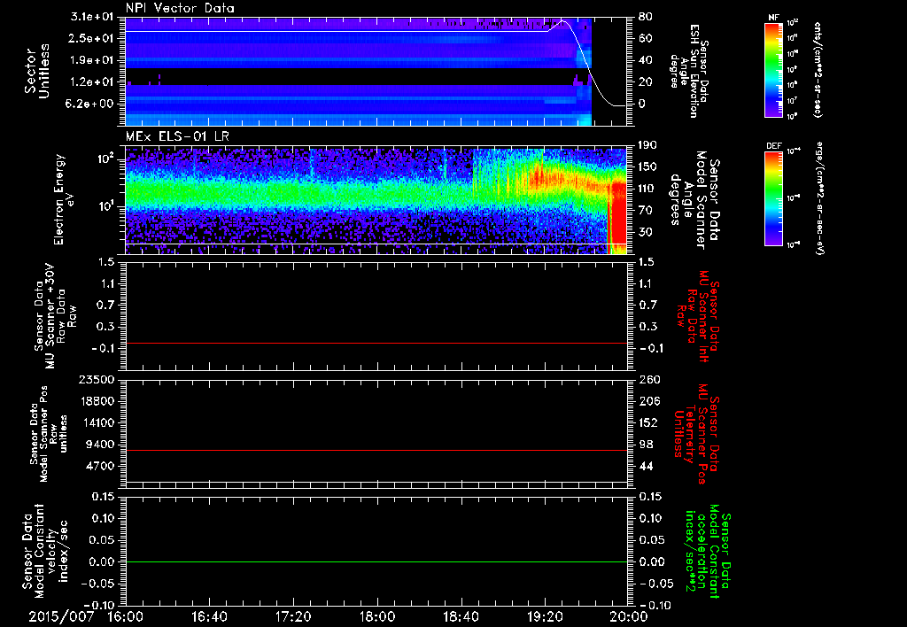This screenshot has height=627, width=907.
Task: Click the "NF" label above color bar
Action: tap(774, 18)
